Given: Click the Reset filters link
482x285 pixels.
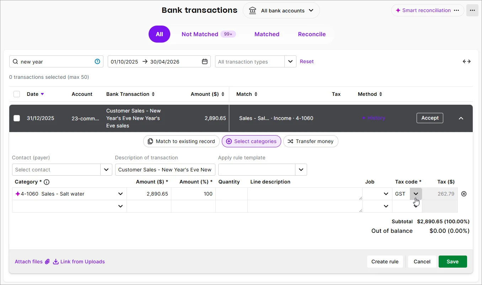Looking at the screenshot, I should click(306, 61).
